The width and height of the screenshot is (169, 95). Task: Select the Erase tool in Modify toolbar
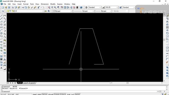[x=167, y=16]
